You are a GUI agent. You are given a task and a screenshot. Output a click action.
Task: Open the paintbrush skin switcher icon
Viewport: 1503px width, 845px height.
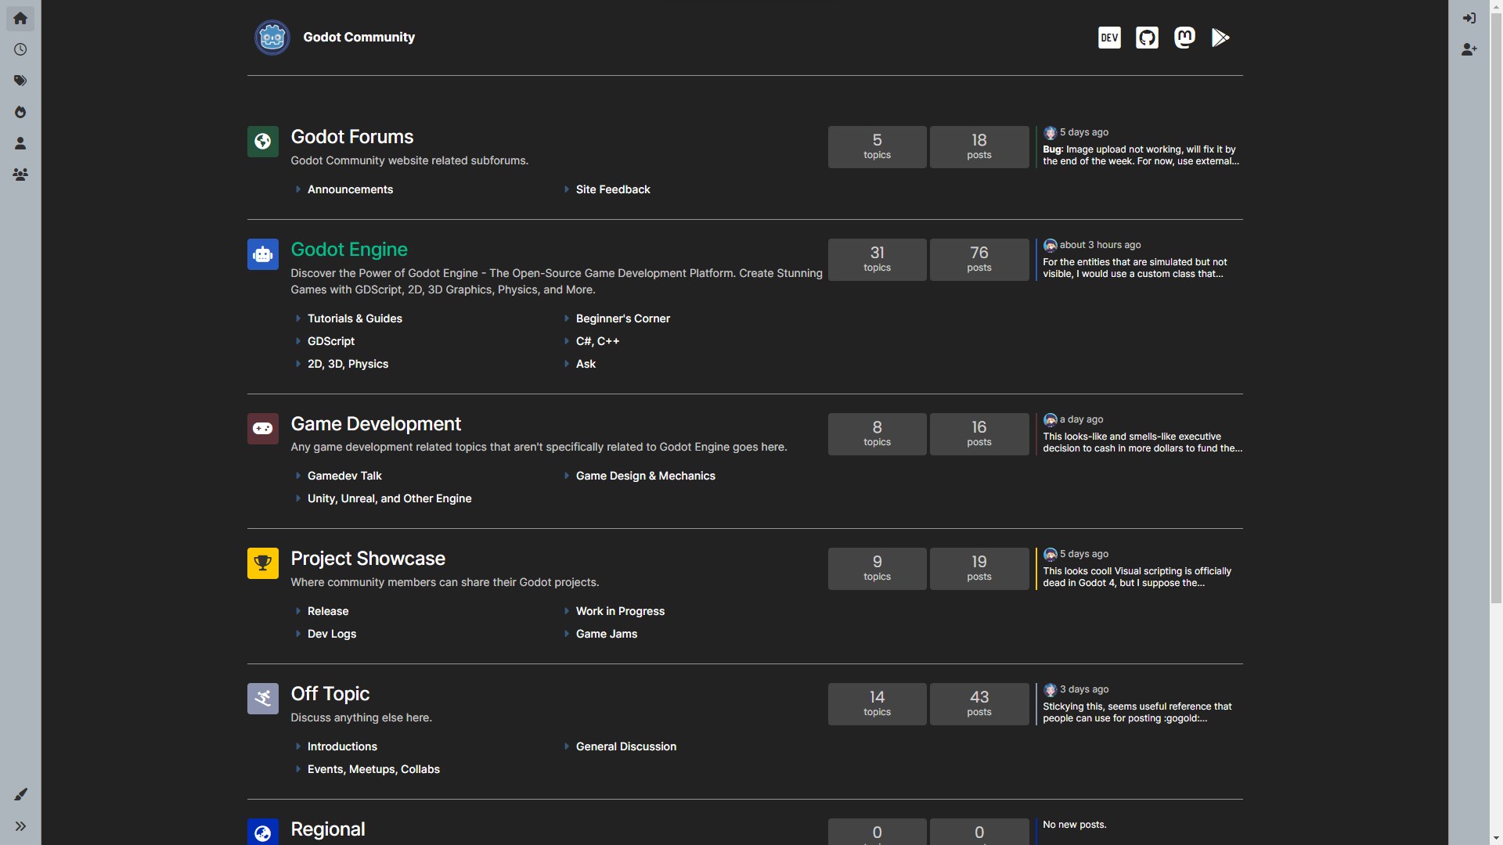[x=20, y=794]
